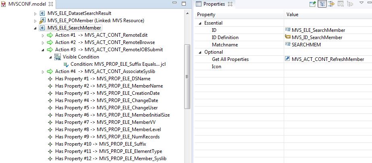Click the Visible Condition grid icon
This screenshot has width=372, height=163.
tap(58, 57)
